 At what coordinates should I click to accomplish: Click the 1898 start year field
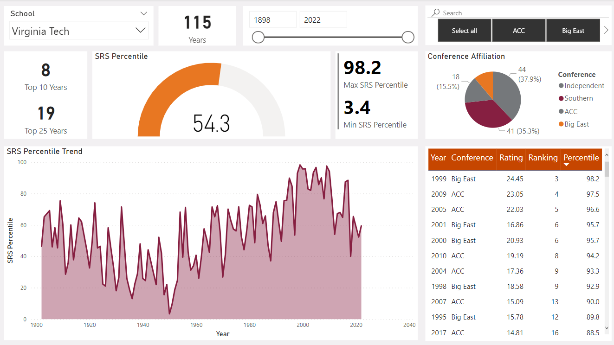(273, 19)
